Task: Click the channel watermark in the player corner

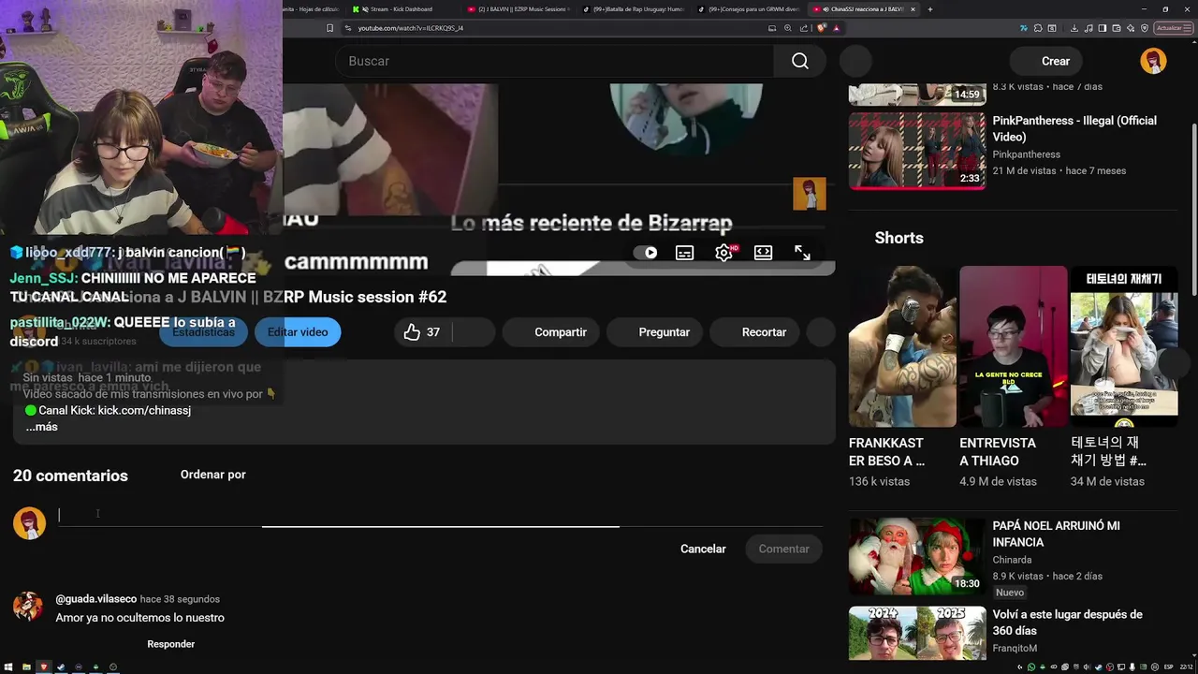Action: coord(810,194)
